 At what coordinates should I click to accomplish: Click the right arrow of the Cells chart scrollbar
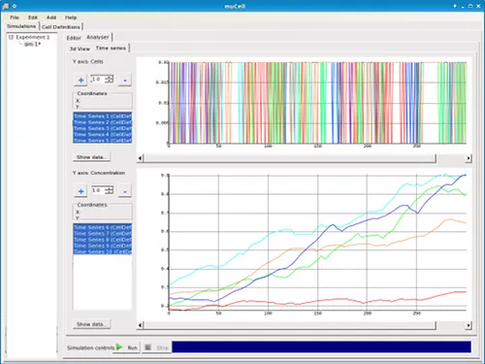point(469,158)
